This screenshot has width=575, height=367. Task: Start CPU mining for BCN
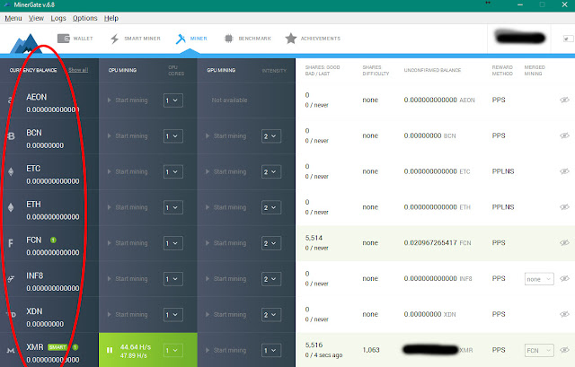[x=128, y=135]
